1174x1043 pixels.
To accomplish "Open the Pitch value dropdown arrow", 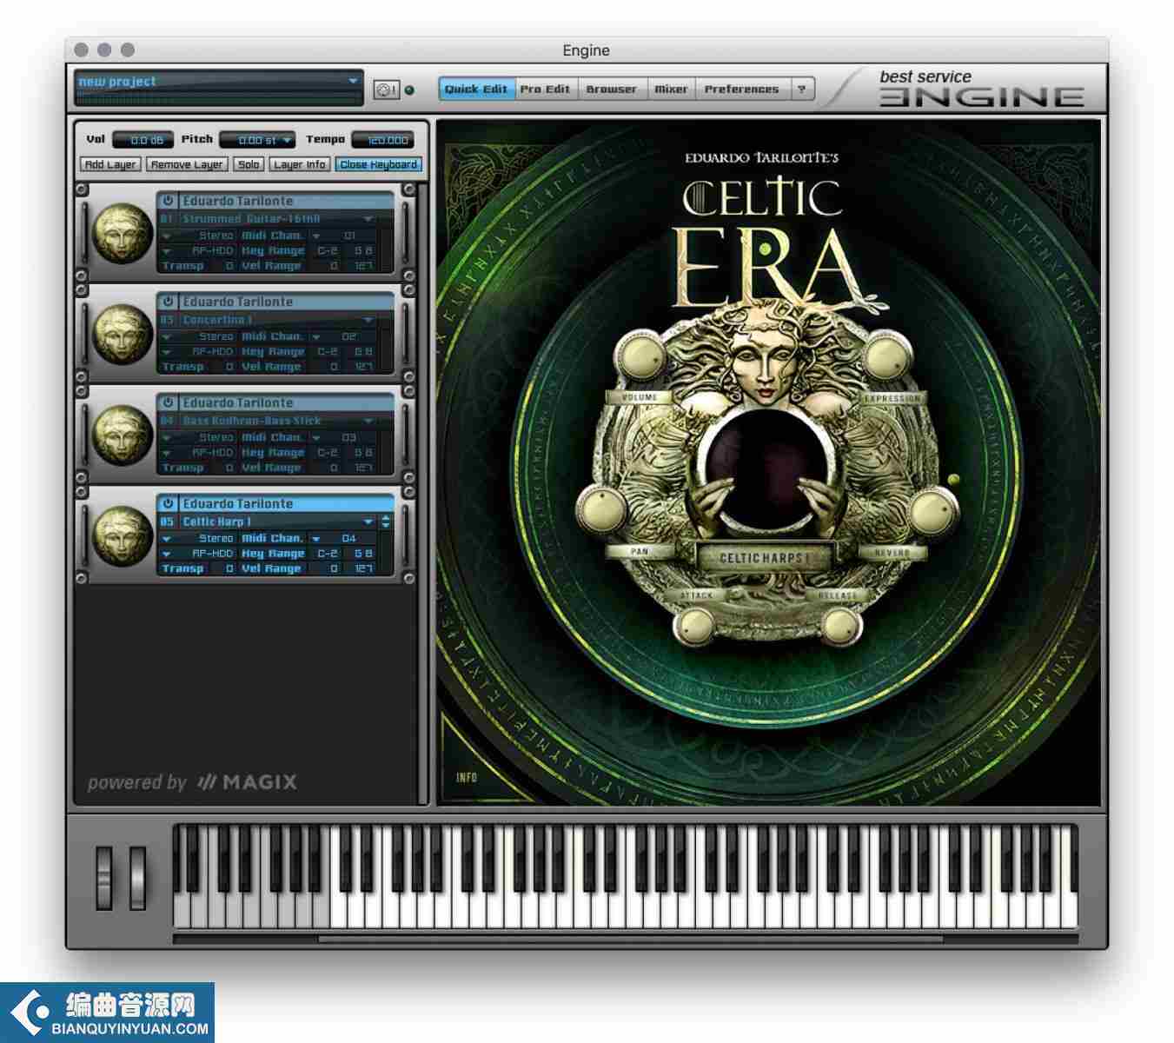I will [x=287, y=140].
